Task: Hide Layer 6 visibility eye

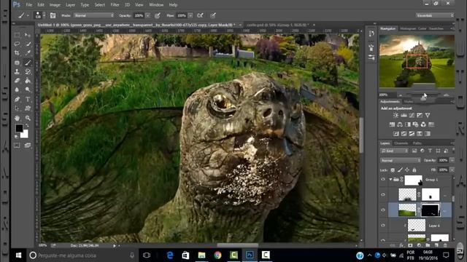Action: [x=383, y=226]
